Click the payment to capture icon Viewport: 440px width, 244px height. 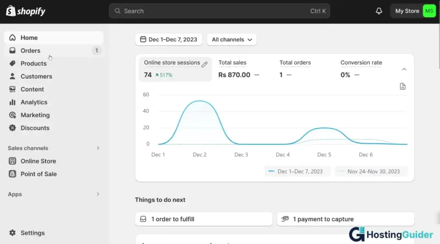click(x=285, y=219)
